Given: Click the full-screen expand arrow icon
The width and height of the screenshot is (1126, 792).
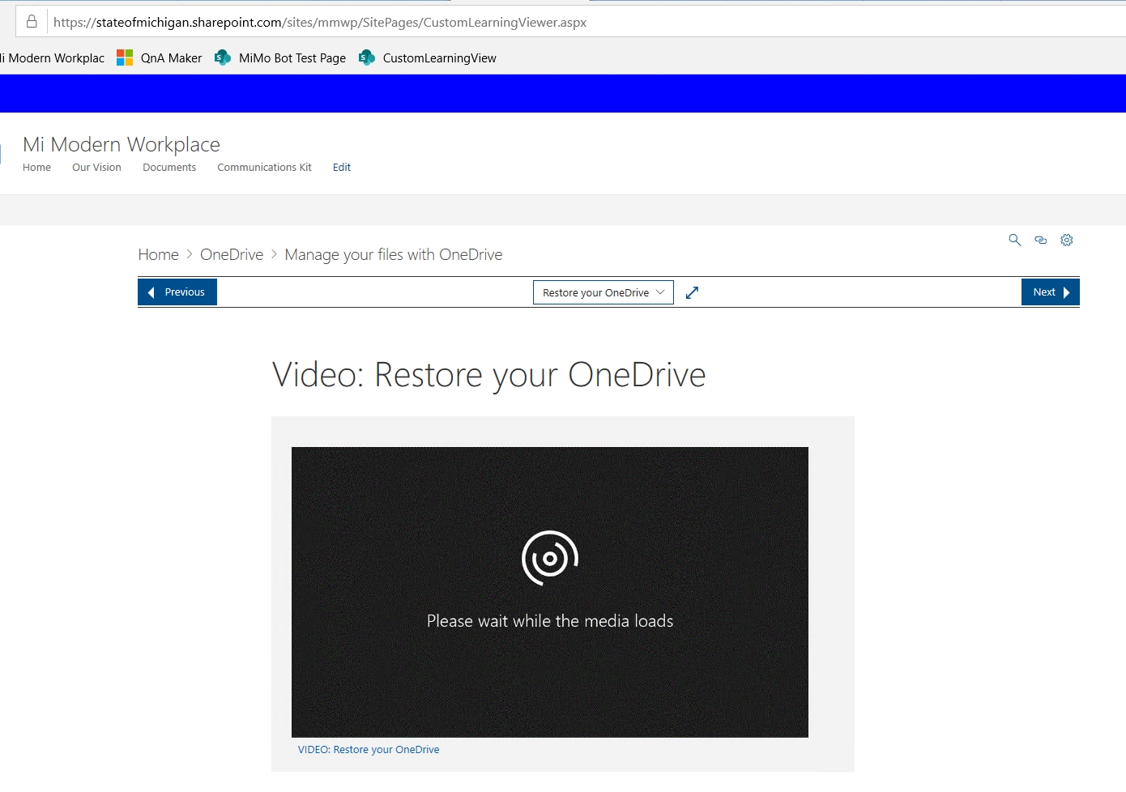Looking at the screenshot, I should pos(692,292).
